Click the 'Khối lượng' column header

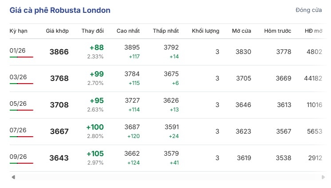click(x=205, y=31)
